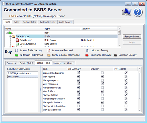Click the All items in Folder Inherit icon

(16, 55)
